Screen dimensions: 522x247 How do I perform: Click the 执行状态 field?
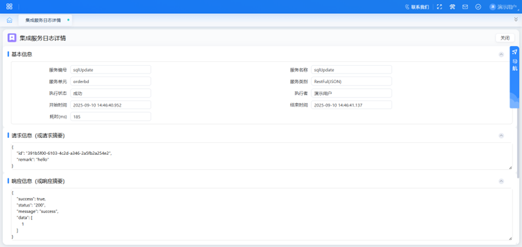(x=110, y=93)
